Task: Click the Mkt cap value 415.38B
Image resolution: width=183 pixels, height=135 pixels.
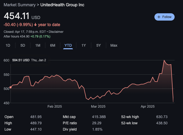Action: [x=99, y=117]
